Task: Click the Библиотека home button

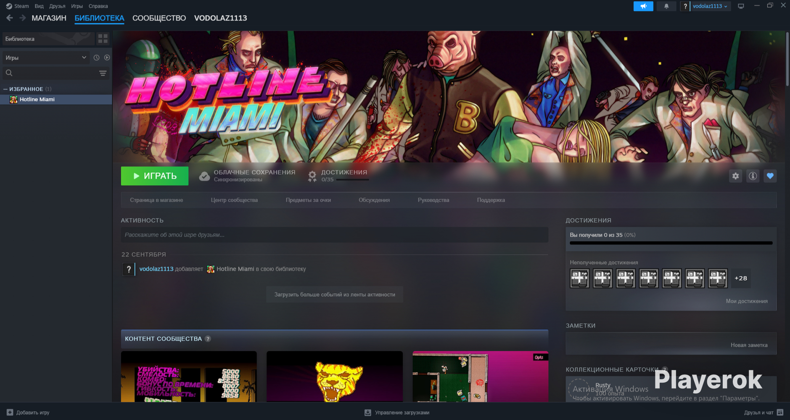Action: pyautogui.click(x=48, y=39)
